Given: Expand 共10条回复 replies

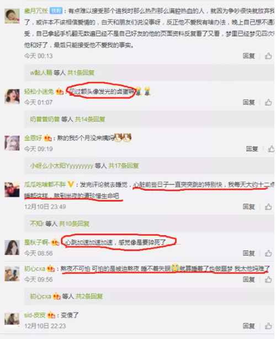Looking at the screenshot, I should pos(74,223).
